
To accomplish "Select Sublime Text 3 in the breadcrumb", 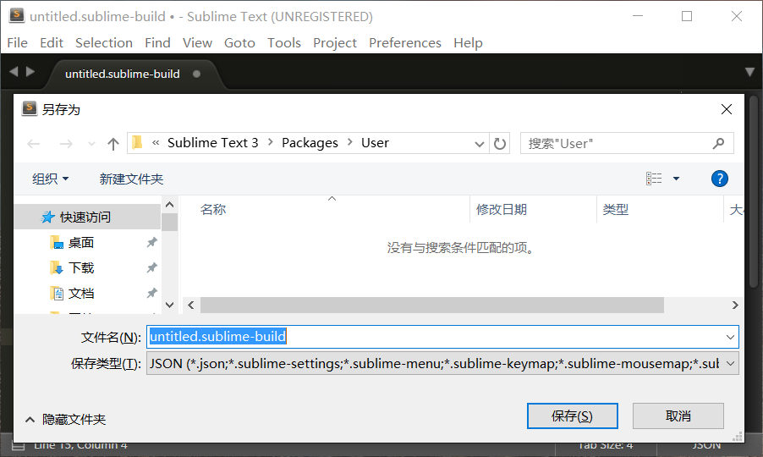I will [212, 142].
